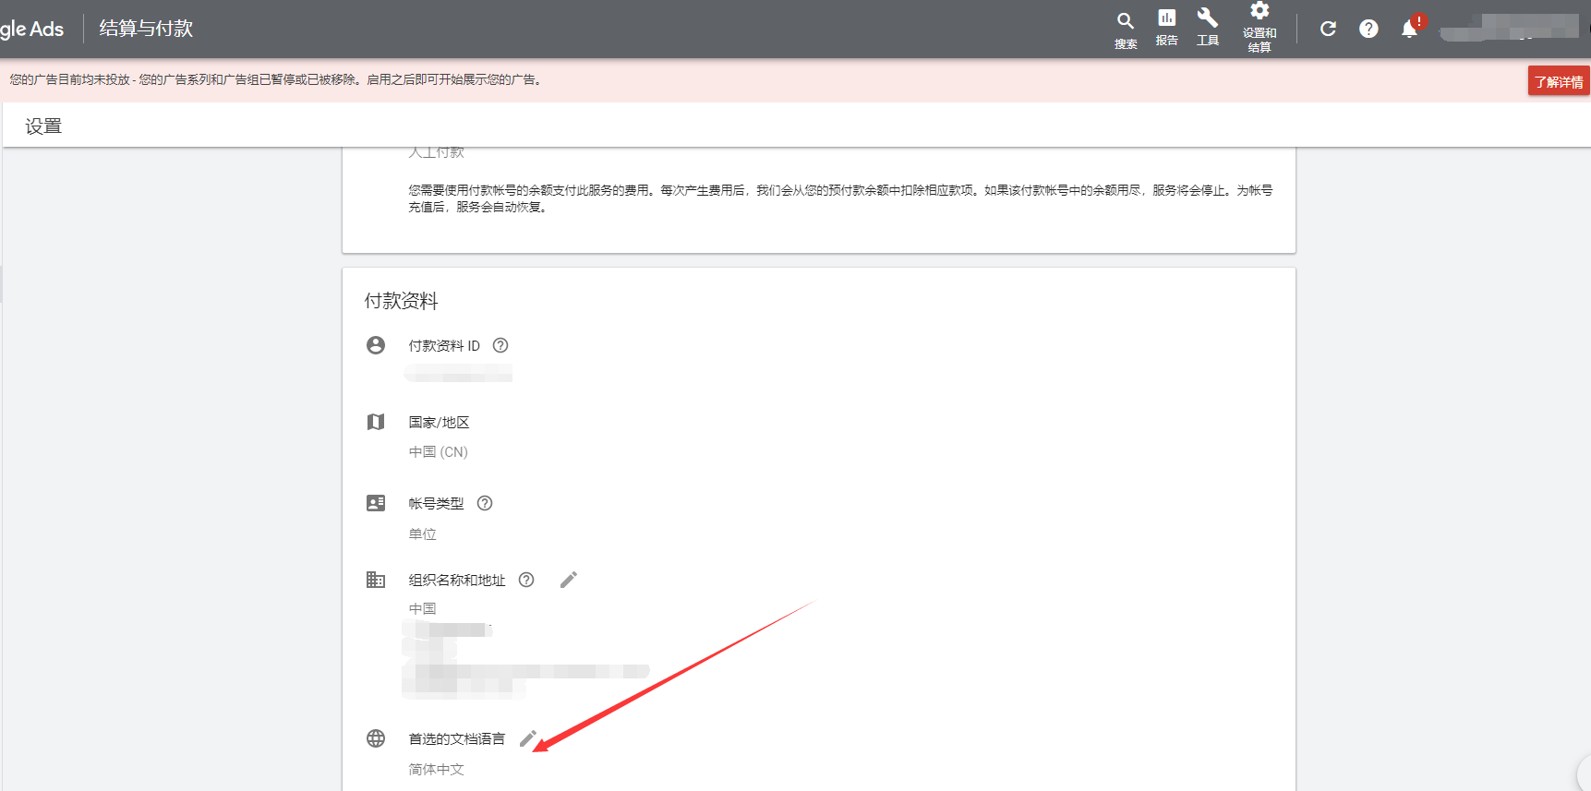Edit 组织名称和地址 with pencil icon

coord(569,580)
